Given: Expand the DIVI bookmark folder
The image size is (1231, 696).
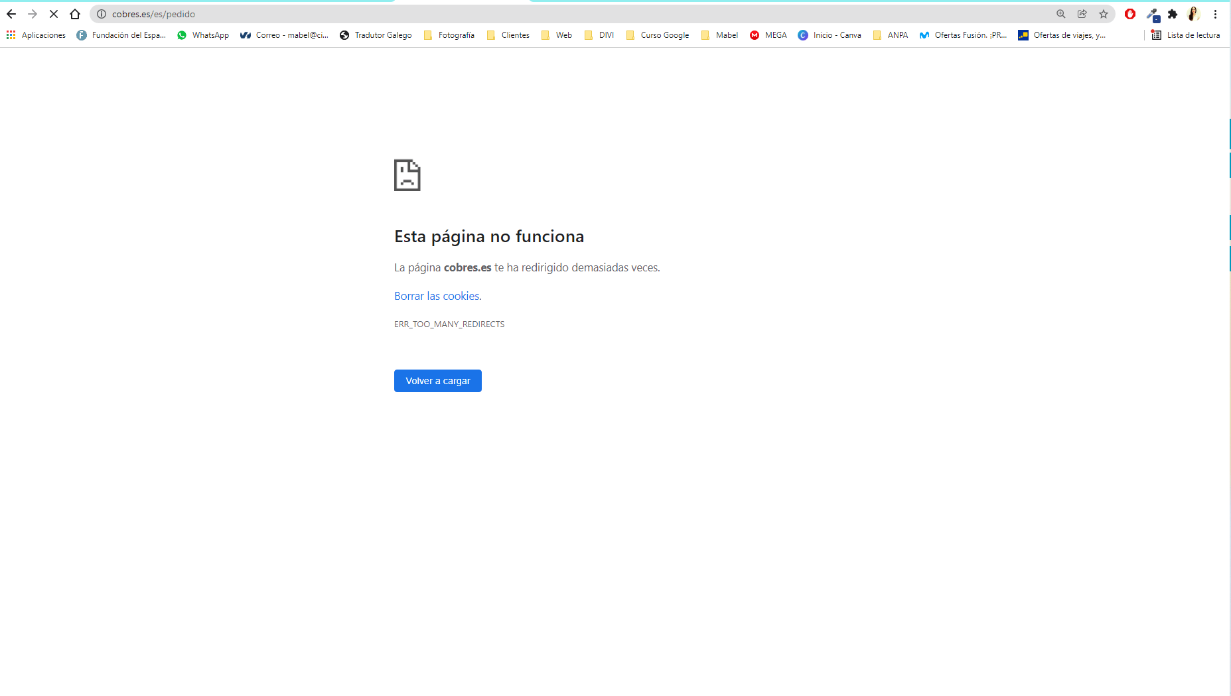Looking at the screenshot, I should [x=599, y=35].
